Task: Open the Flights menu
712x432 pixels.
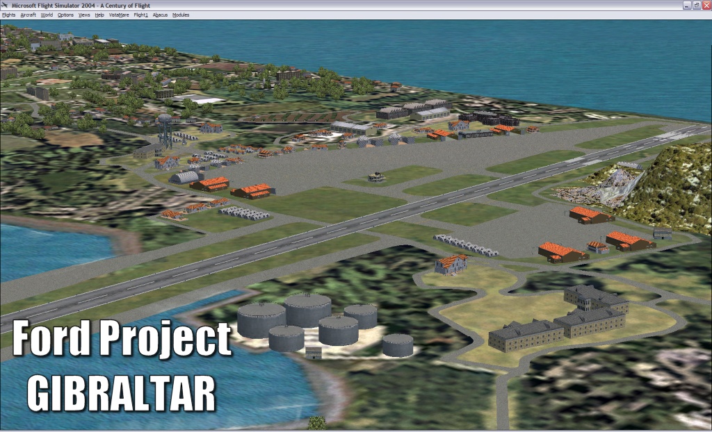Action: point(8,15)
